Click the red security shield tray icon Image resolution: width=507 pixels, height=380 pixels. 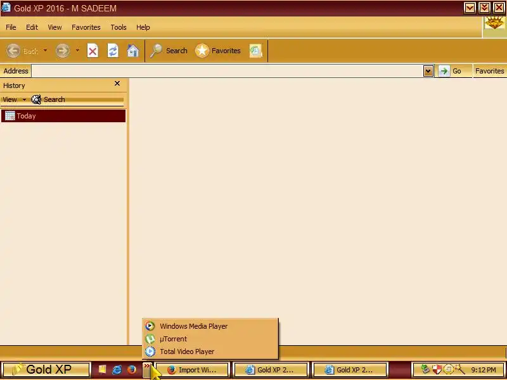(x=437, y=369)
